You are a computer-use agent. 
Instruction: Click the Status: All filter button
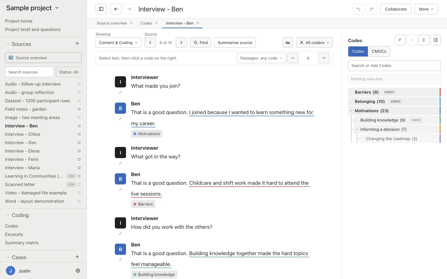tap(69, 72)
